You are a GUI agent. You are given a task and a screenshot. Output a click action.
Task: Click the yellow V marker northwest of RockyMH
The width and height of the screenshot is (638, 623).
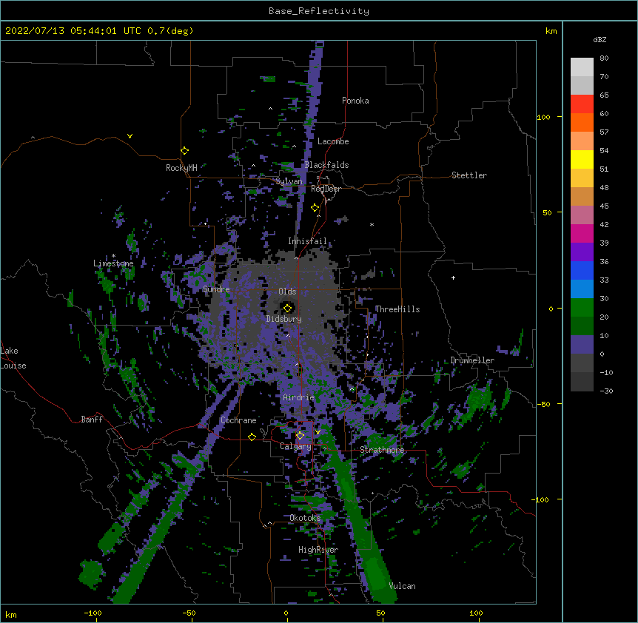pyautogui.click(x=130, y=136)
